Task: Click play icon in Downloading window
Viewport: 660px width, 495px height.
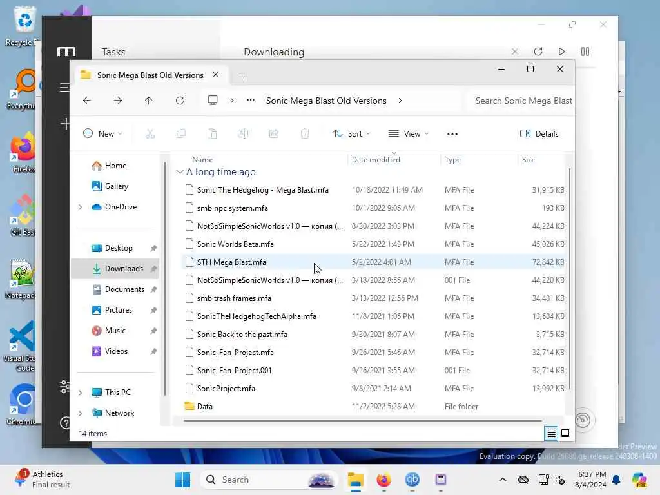Action: coord(561,52)
